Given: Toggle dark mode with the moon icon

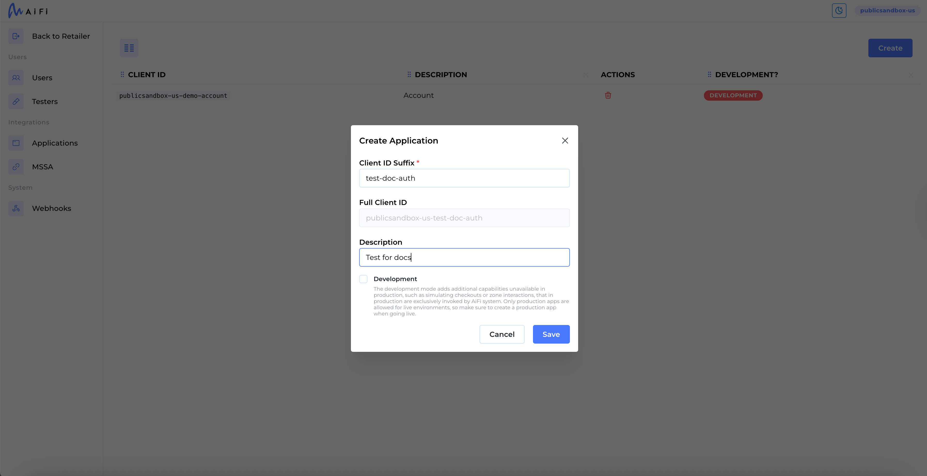Looking at the screenshot, I should coord(839,10).
